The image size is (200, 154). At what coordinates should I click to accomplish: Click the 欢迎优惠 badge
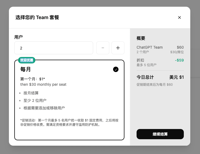pos(27,60)
